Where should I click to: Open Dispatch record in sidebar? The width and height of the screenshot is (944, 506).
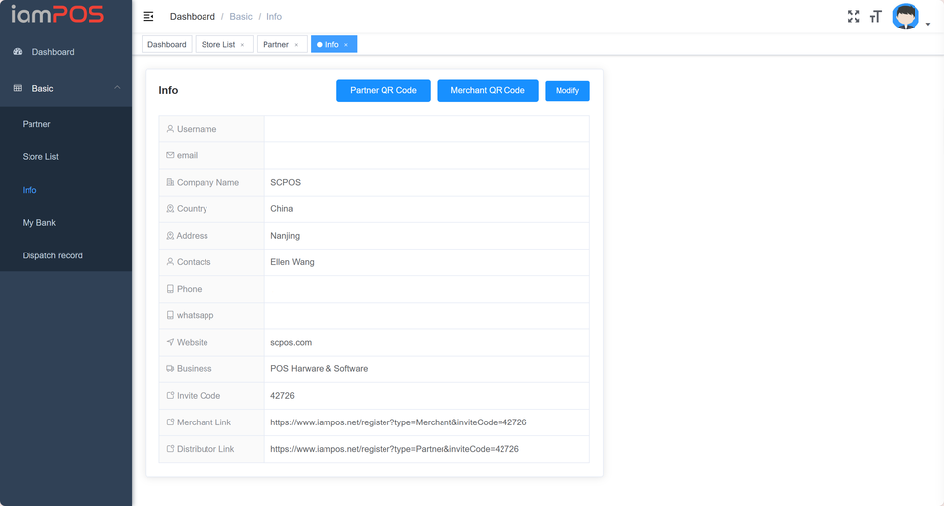click(x=52, y=255)
